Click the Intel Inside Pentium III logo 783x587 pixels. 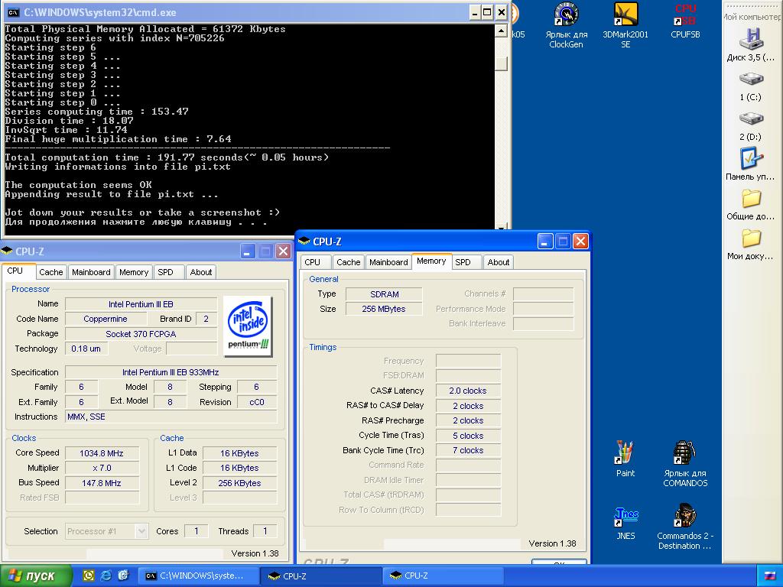point(248,326)
